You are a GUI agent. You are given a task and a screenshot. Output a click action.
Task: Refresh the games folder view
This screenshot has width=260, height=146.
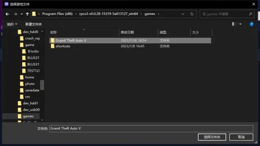tap(192, 14)
